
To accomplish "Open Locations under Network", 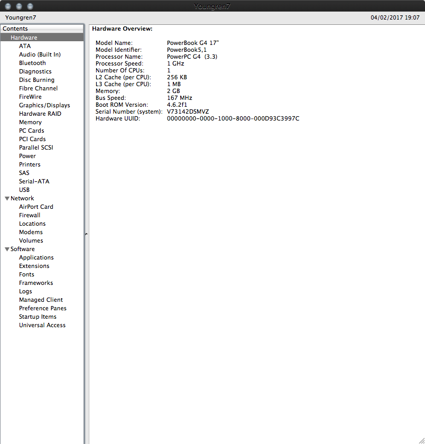I will point(32,224).
